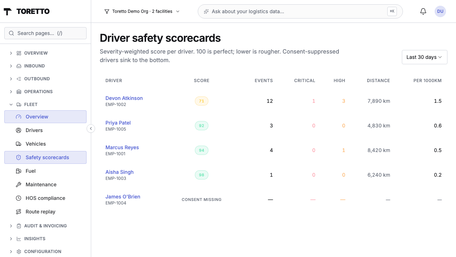
Task: Open the Fuel page
Action: pyautogui.click(x=45, y=171)
